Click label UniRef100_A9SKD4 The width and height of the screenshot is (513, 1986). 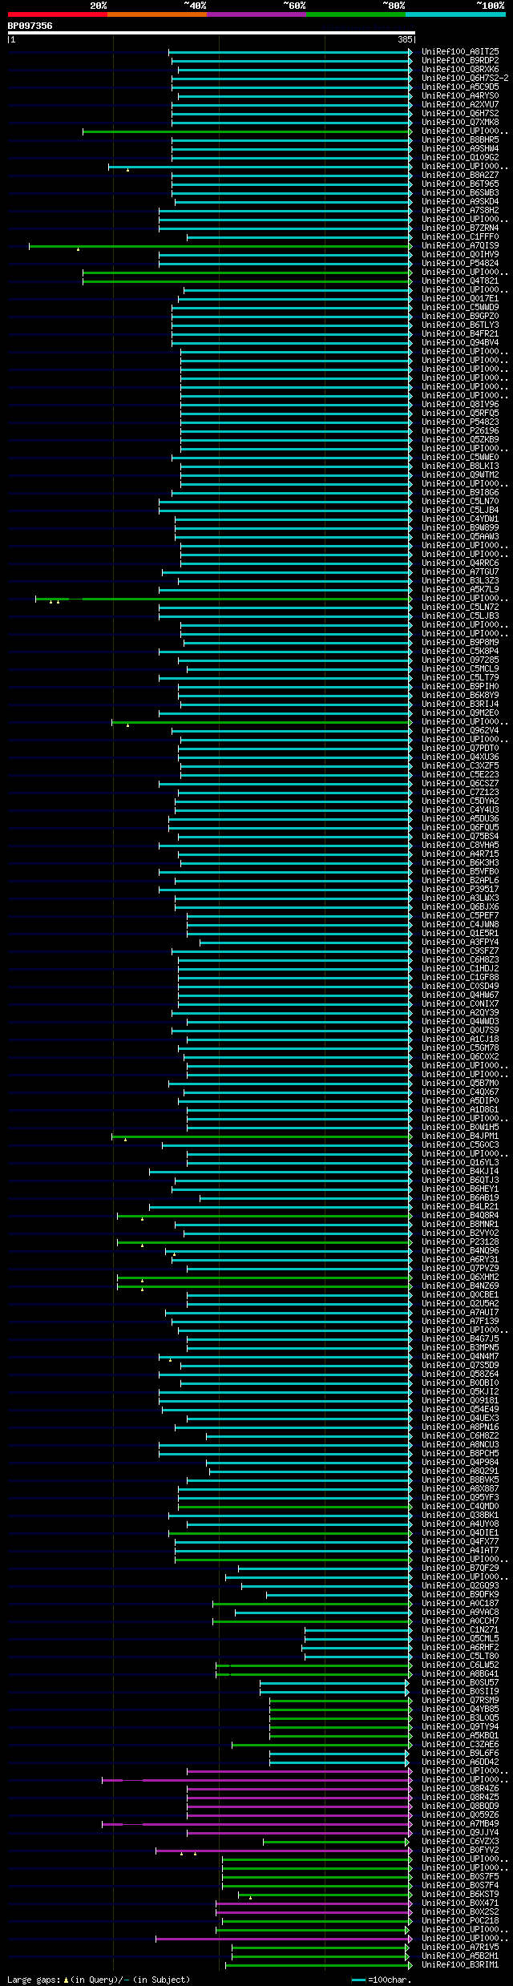[460, 201]
